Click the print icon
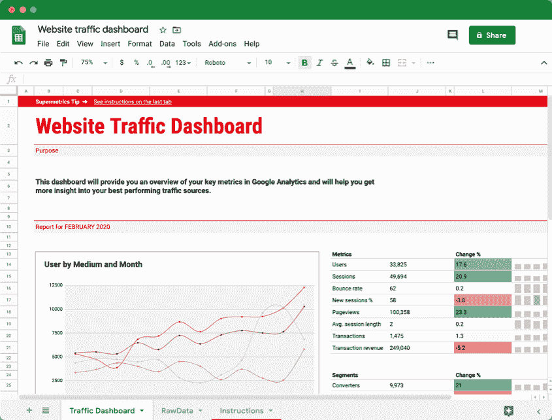The height and width of the screenshot is (420, 552). coord(47,62)
